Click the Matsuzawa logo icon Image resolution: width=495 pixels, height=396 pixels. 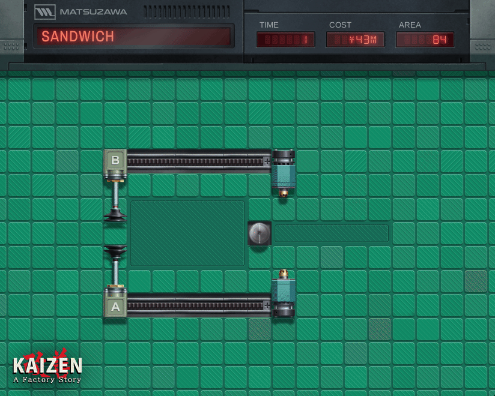(45, 12)
